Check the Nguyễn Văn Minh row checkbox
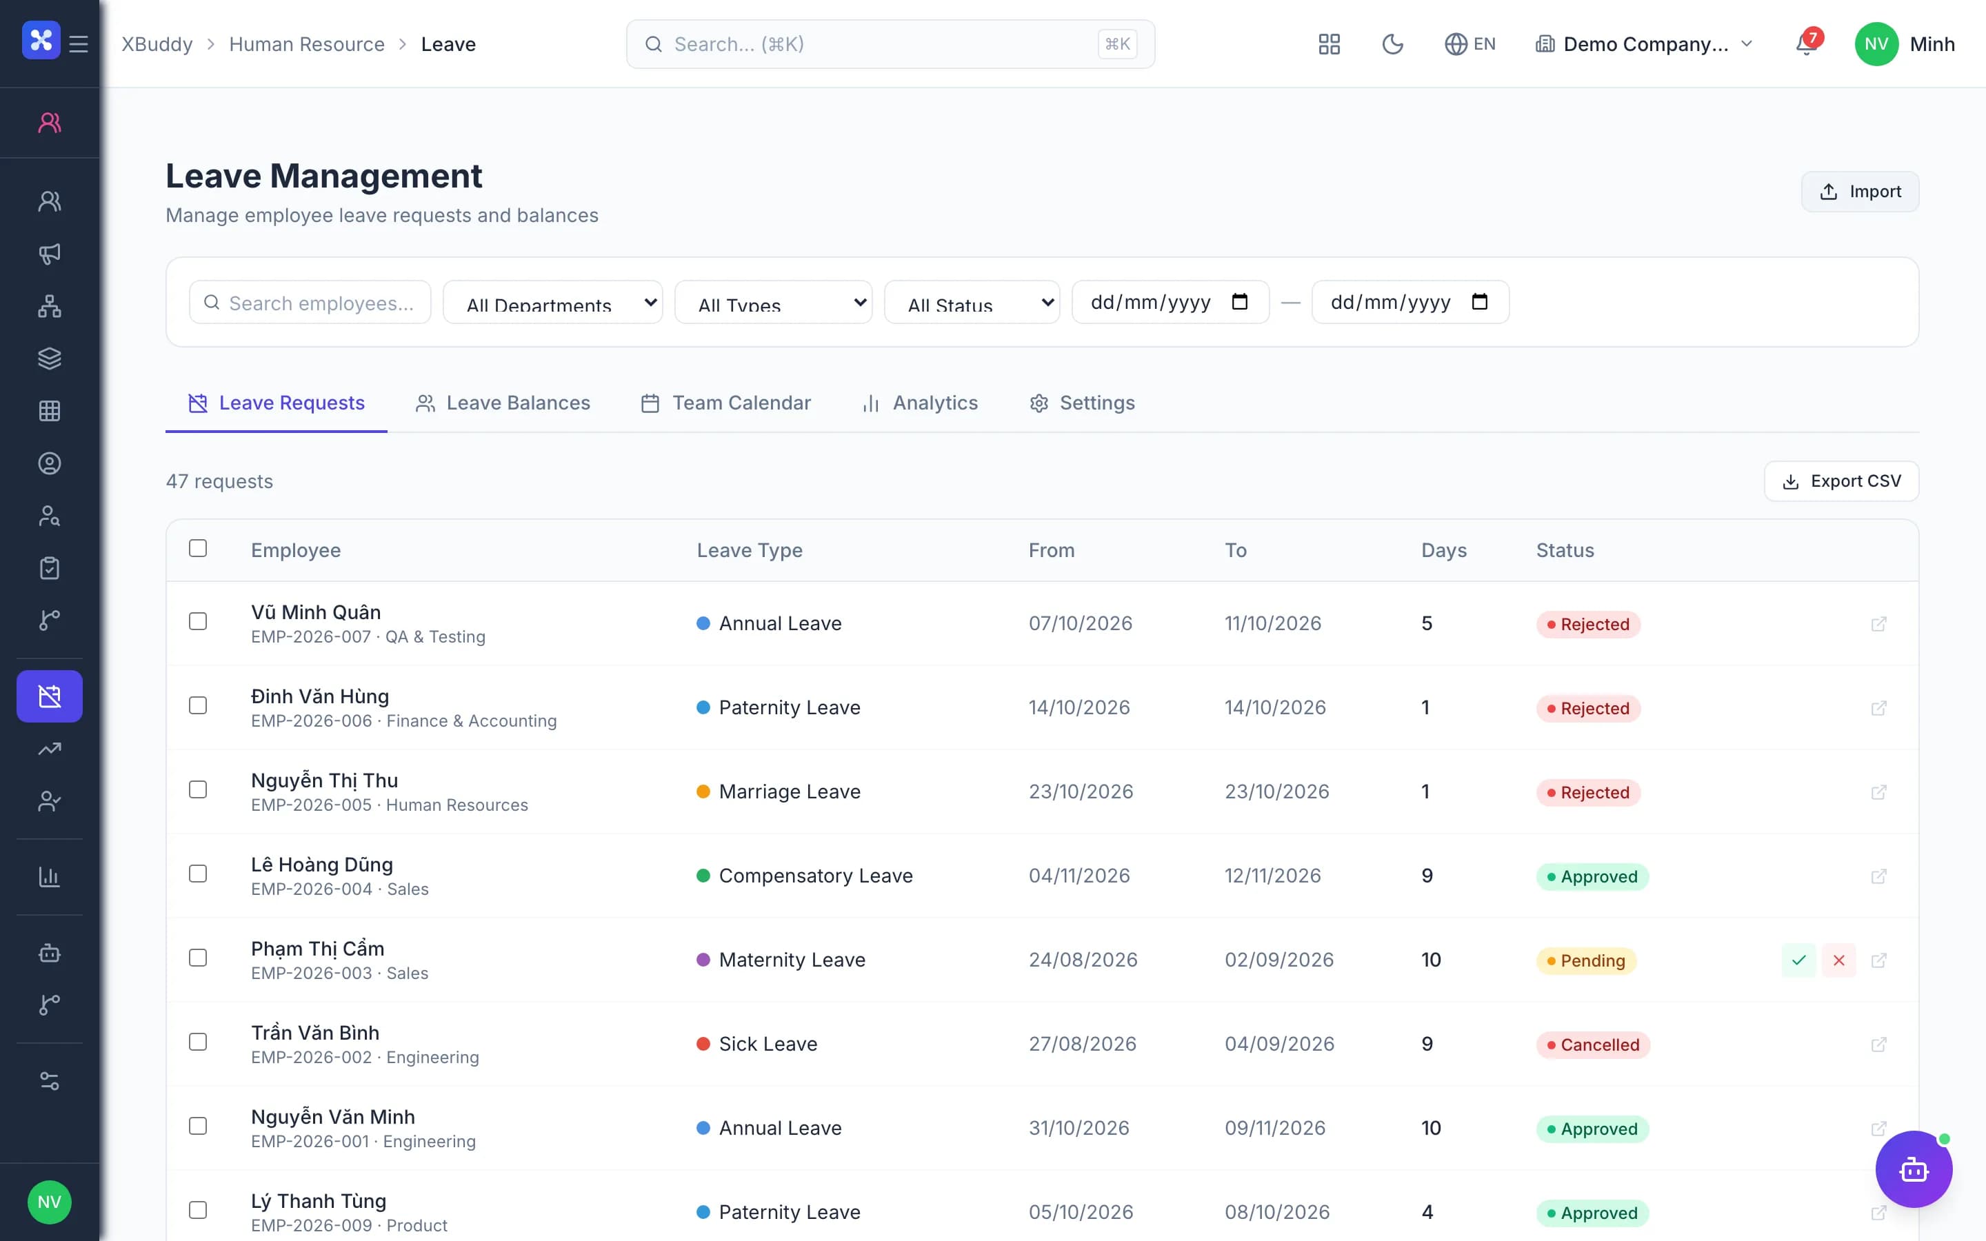The image size is (1986, 1241). tap(198, 1126)
